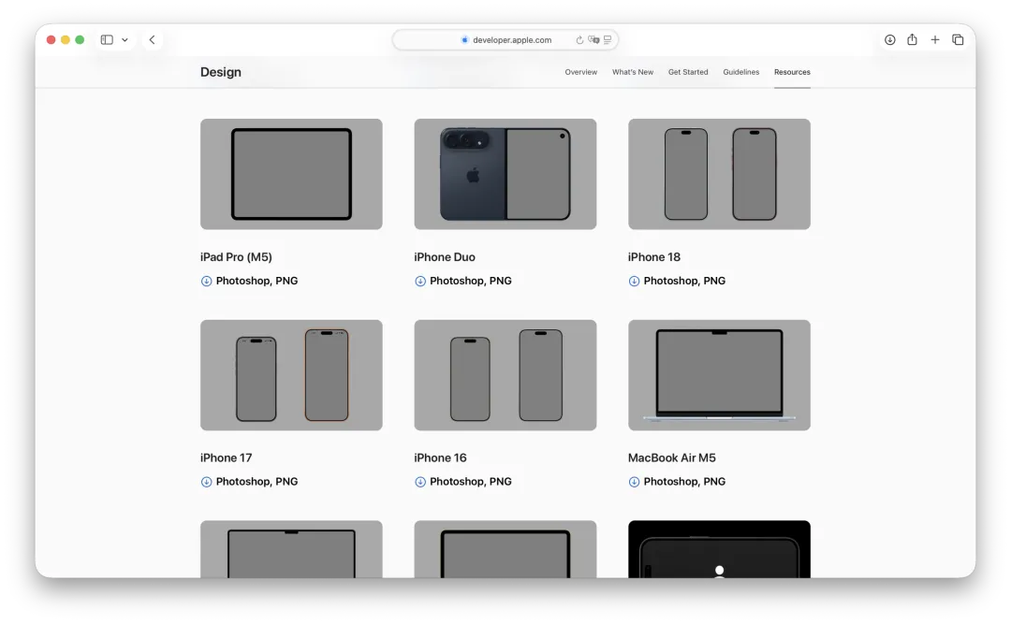Screen dimensions: 1011x624
Task: Click download icon under iPhone 17
Action: point(206,482)
